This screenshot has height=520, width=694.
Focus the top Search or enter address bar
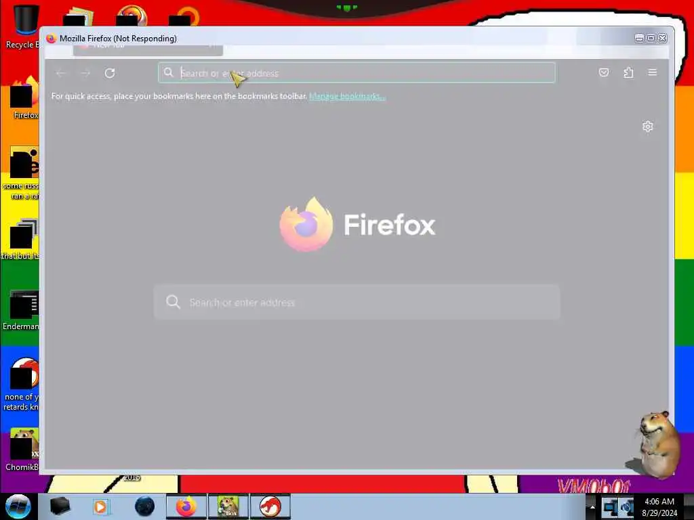coord(356,73)
